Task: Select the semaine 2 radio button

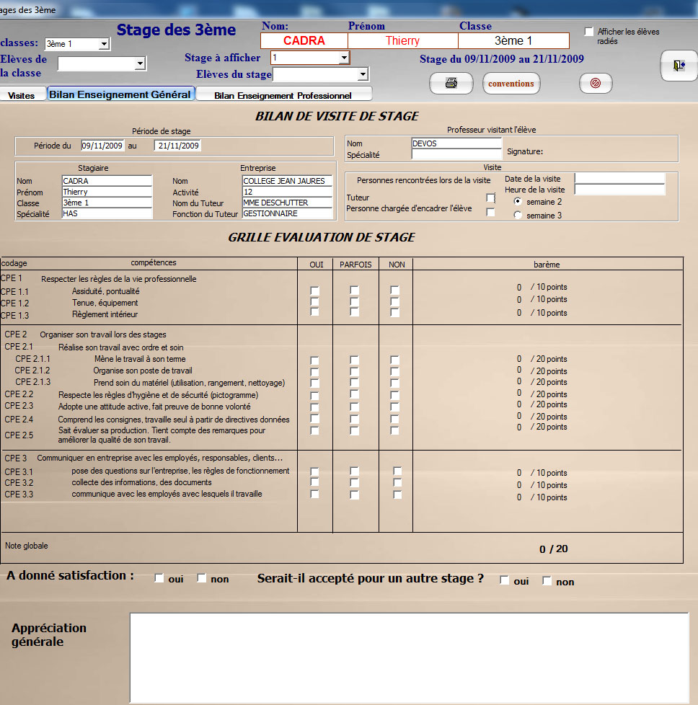Action: coord(518,201)
